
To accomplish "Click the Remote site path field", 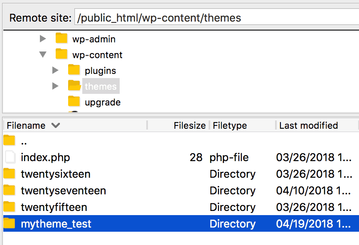I will tap(216, 17).
